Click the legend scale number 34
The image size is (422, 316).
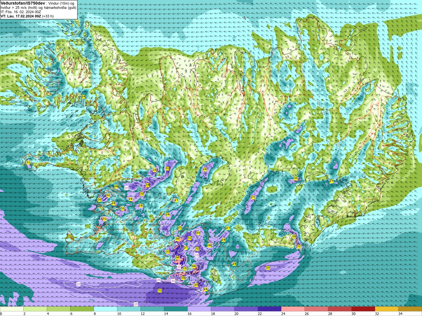[400, 314]
